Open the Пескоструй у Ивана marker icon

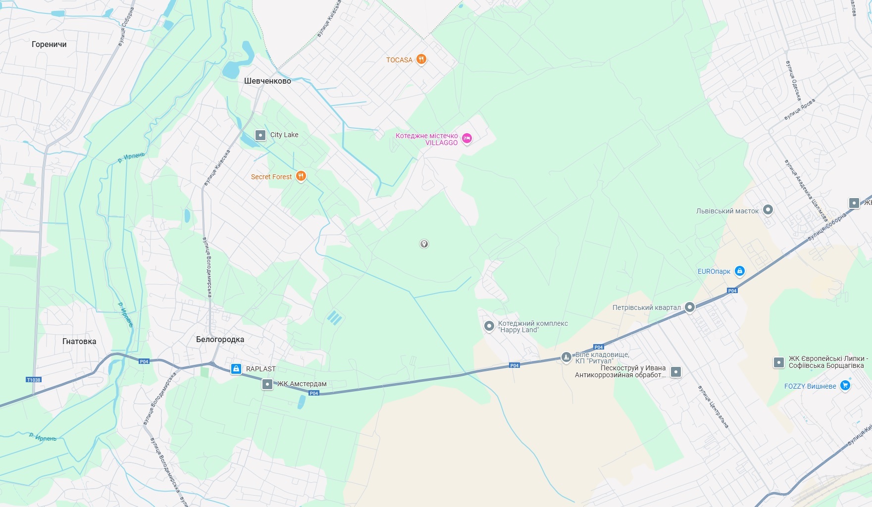click(x=676, y=372)
